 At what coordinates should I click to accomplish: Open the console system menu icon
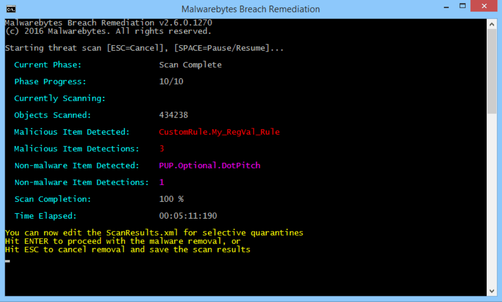pyautogui.click(x=11, y=9)
